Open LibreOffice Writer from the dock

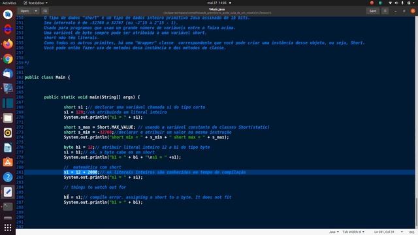click(x=8, y=148)
